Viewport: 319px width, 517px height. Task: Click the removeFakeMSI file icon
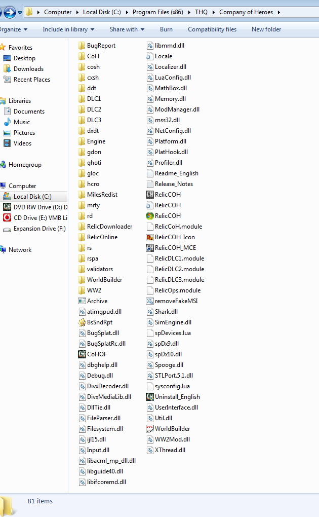[149, 301]
